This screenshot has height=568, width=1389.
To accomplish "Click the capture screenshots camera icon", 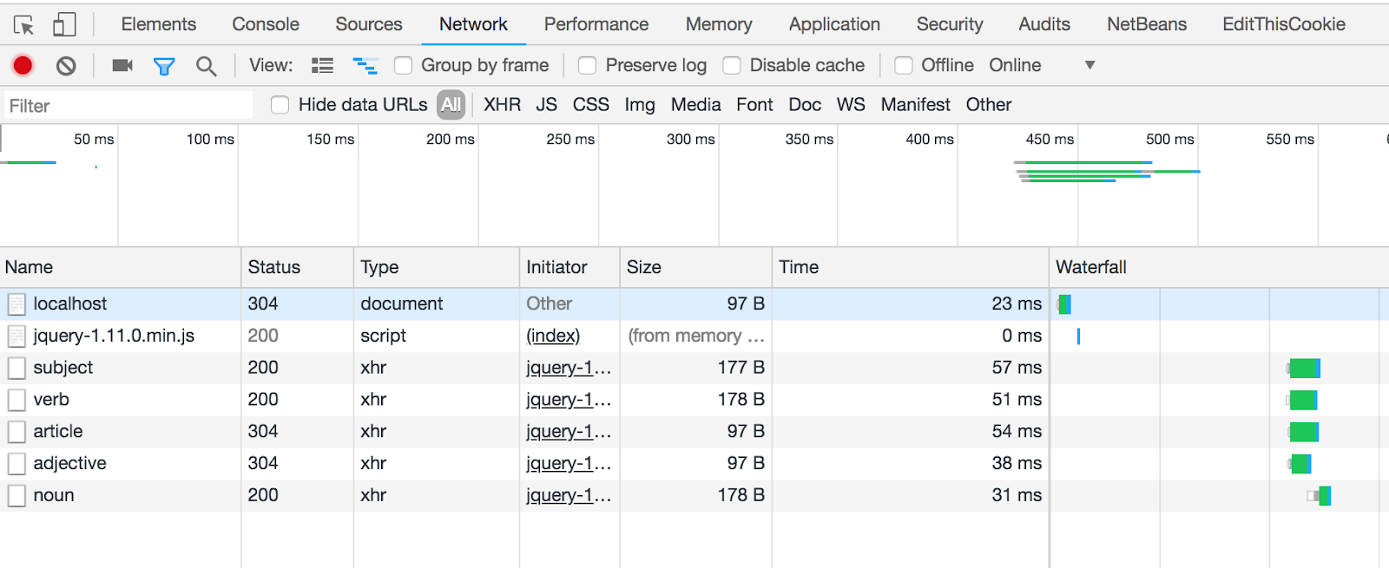I will click(122, 65).
